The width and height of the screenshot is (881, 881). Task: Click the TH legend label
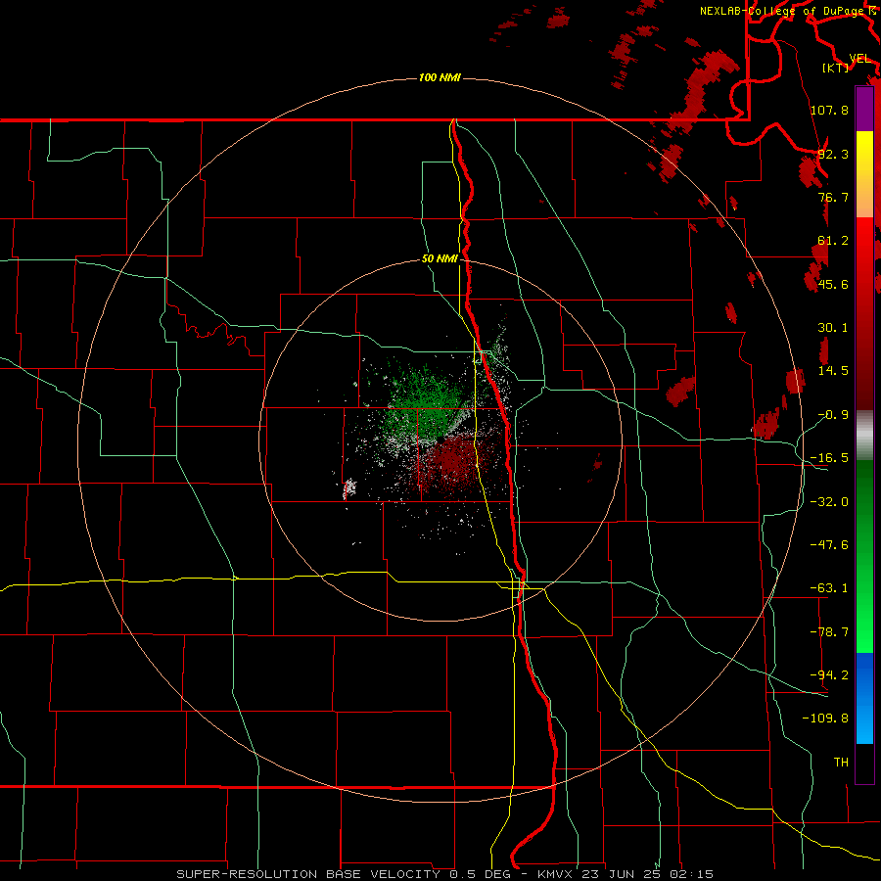(841, 763)
